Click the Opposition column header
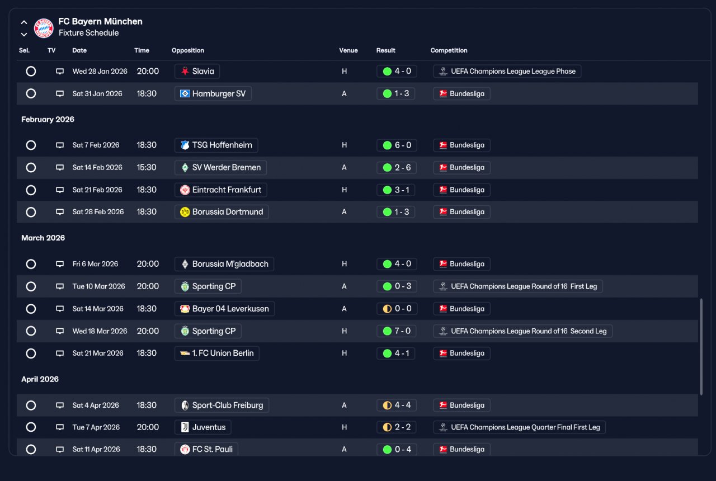 188,50
